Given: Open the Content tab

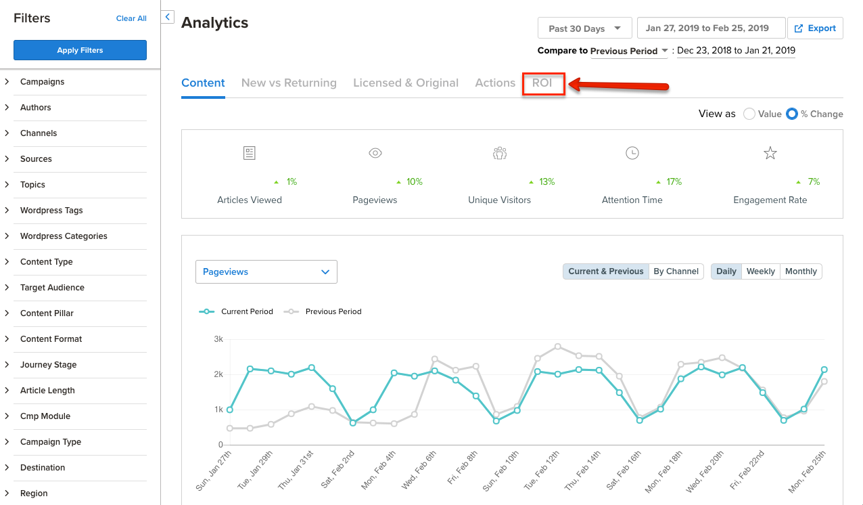Looking at the screenshot, I should coord(203,83).
